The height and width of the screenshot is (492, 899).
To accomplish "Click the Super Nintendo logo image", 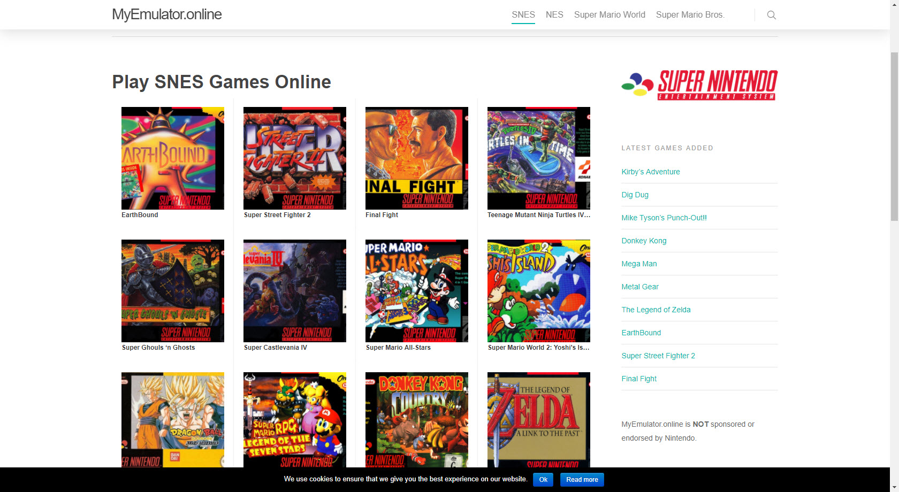I will pyautogui.click(x=699, y=85).
